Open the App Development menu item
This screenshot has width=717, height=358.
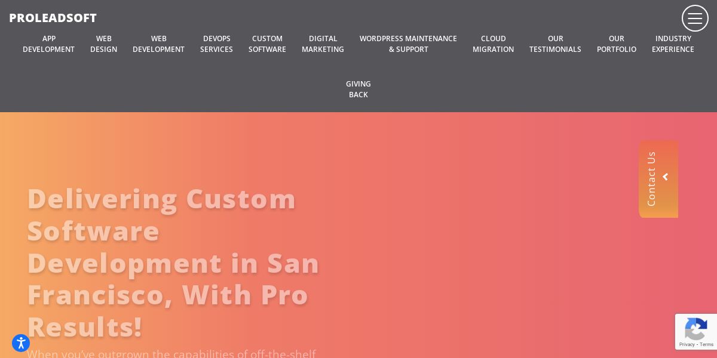click(x=49, y=44)
